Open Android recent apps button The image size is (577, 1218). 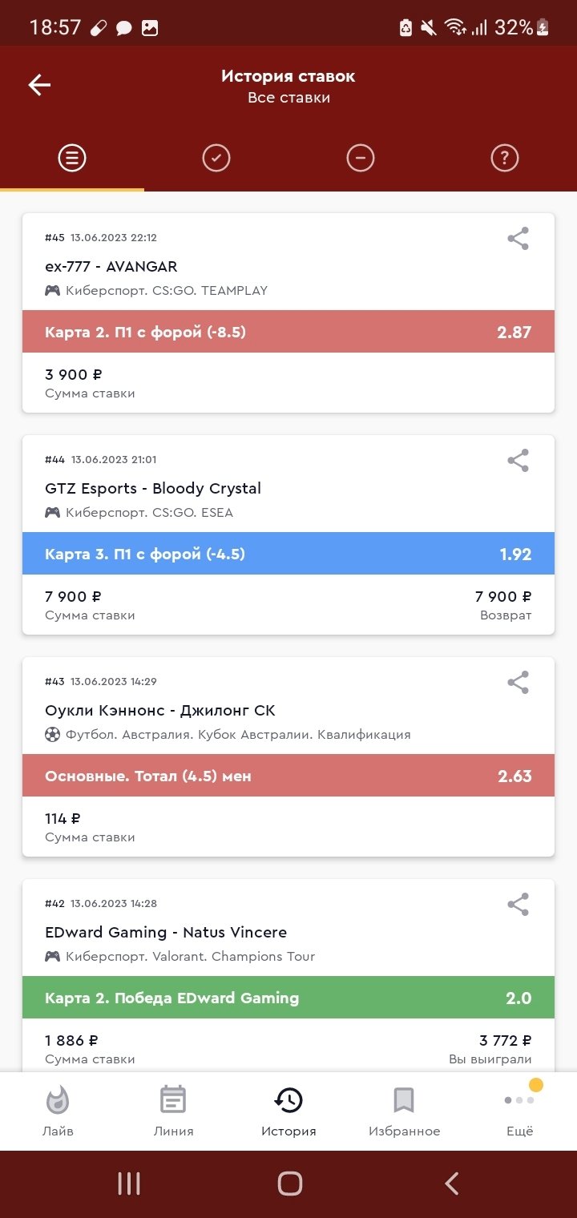pyautogui.click(x=129, y=1184)
